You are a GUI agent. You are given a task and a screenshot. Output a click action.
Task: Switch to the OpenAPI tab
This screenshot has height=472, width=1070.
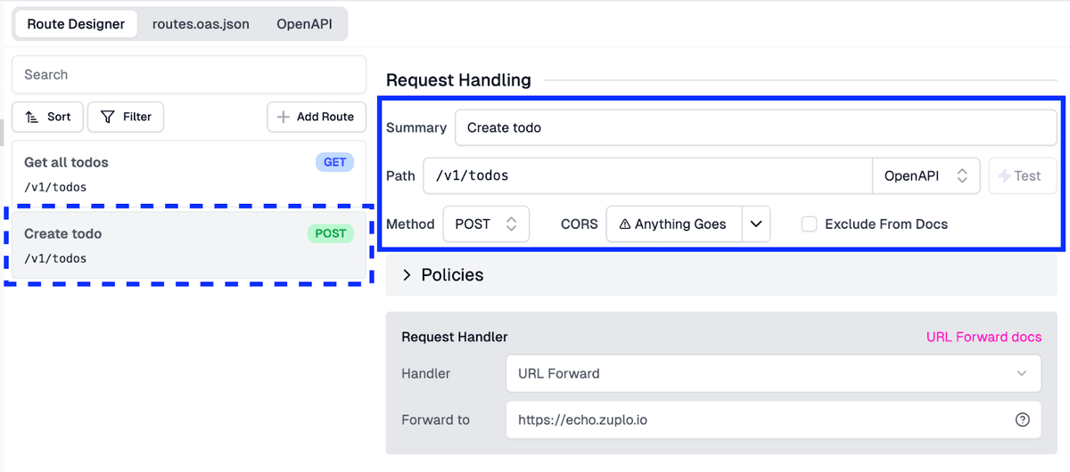tap(304, 24)
